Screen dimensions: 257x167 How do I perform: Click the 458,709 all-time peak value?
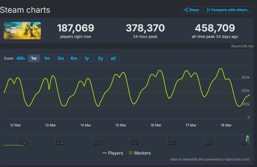(x=215, y=28)
